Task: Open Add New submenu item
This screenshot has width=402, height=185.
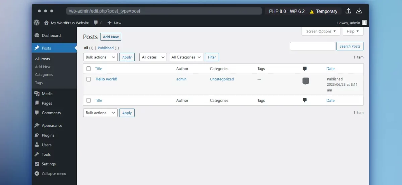Action: tap(43, 67)
